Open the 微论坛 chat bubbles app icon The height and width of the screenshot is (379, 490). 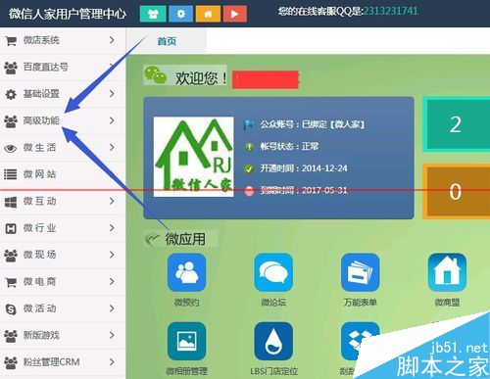click(x=273, y=272)
